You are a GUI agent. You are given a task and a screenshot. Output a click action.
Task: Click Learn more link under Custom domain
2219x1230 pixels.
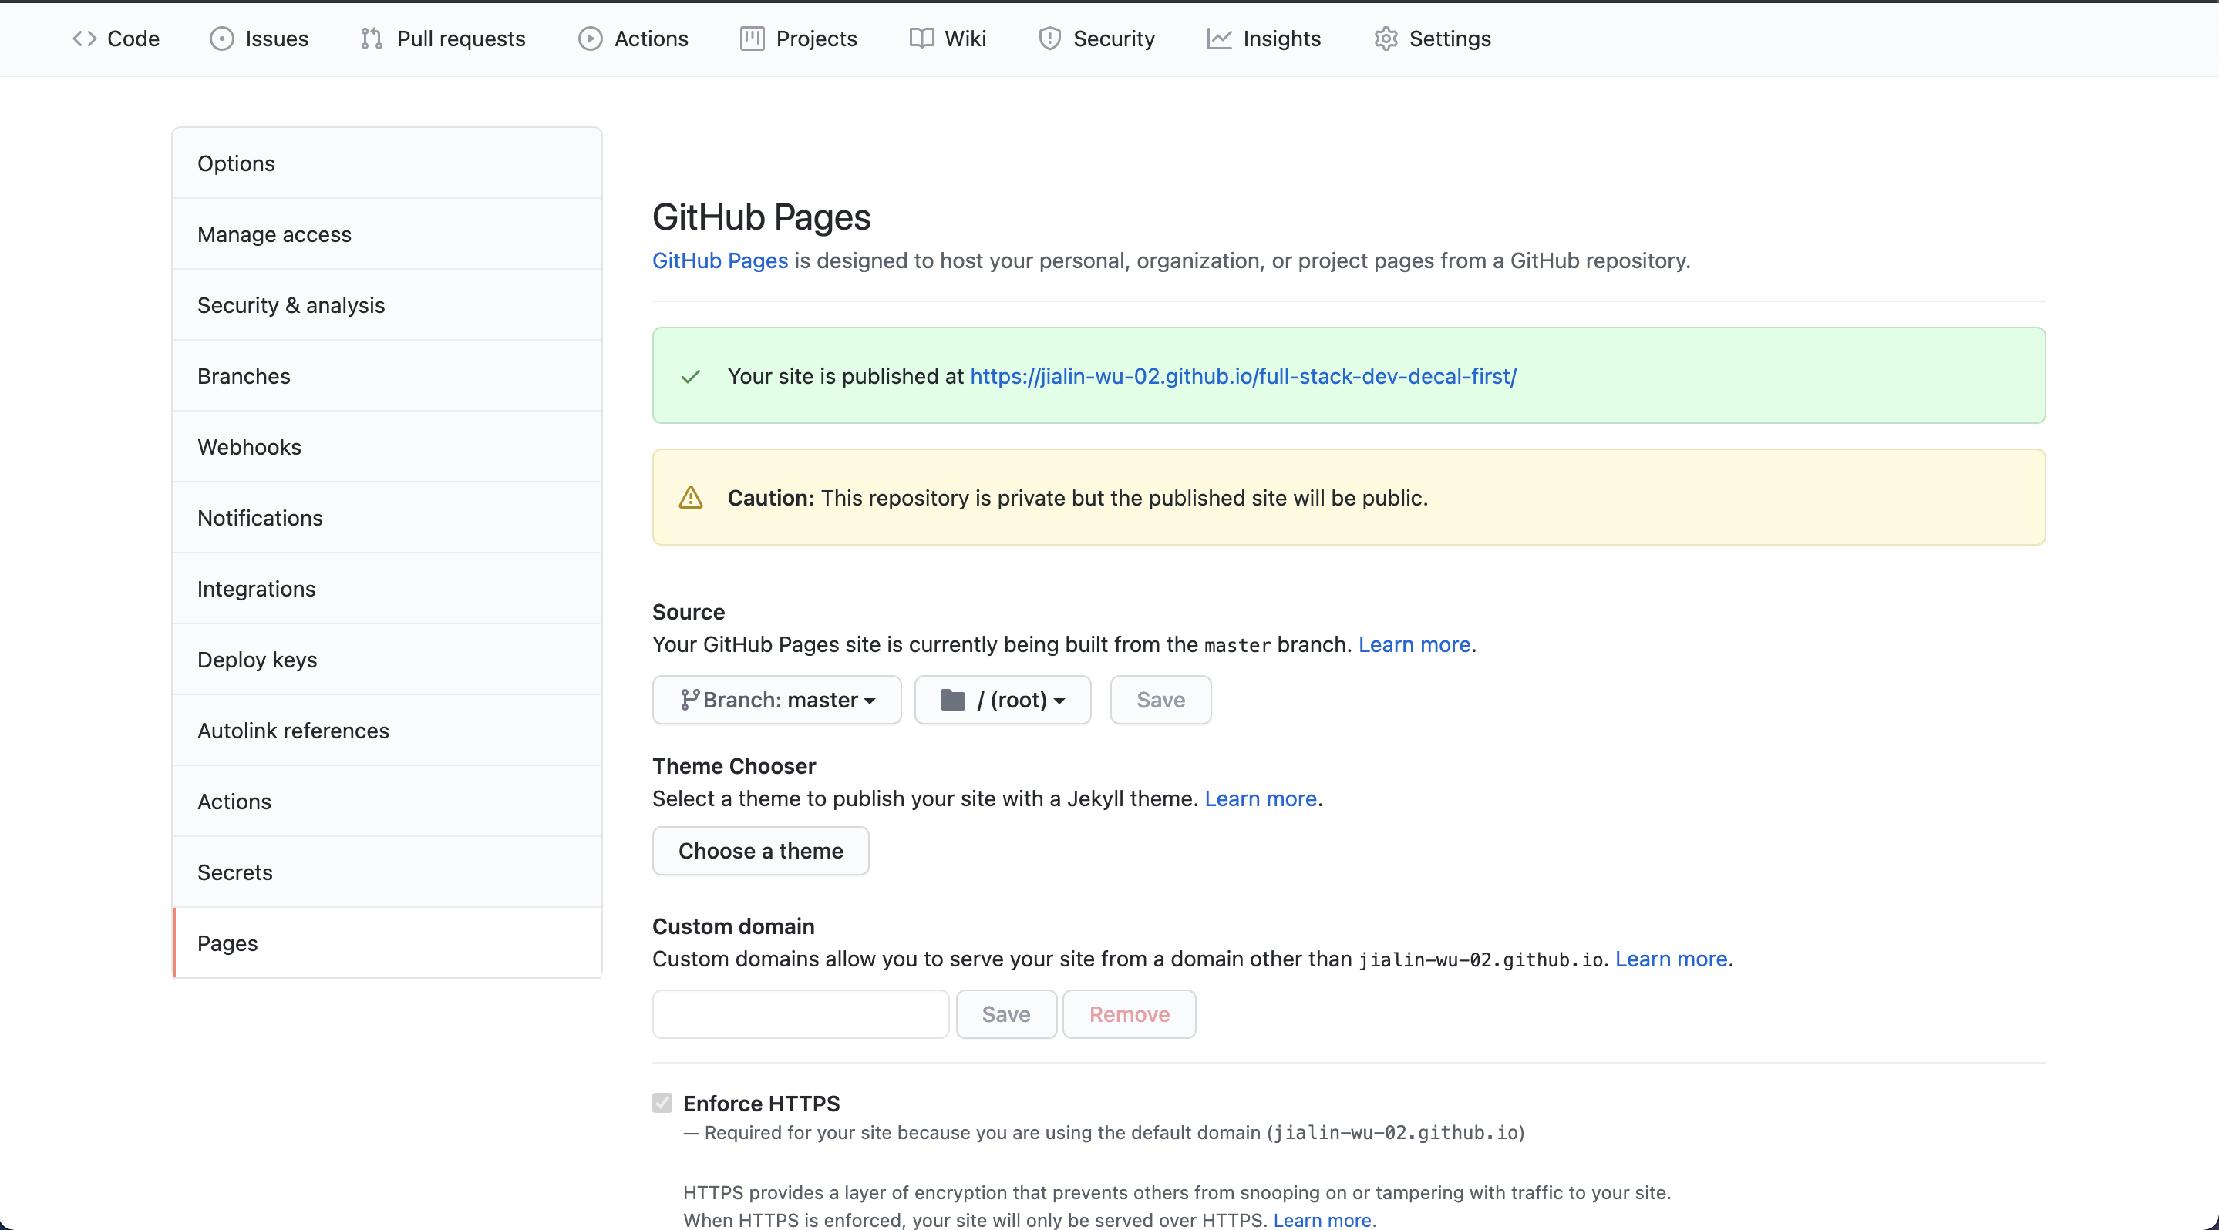pyautogui.click(x=1671, y=959)
